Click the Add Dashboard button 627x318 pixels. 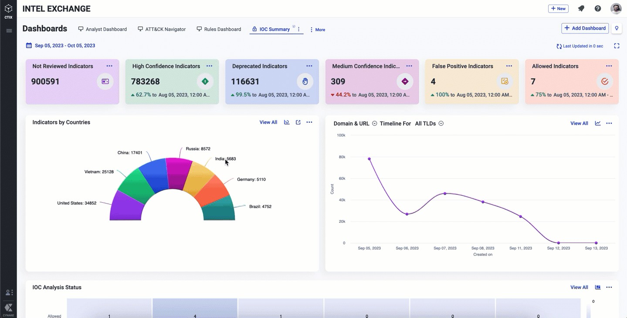pyautogui.click(x=585, y=28)
